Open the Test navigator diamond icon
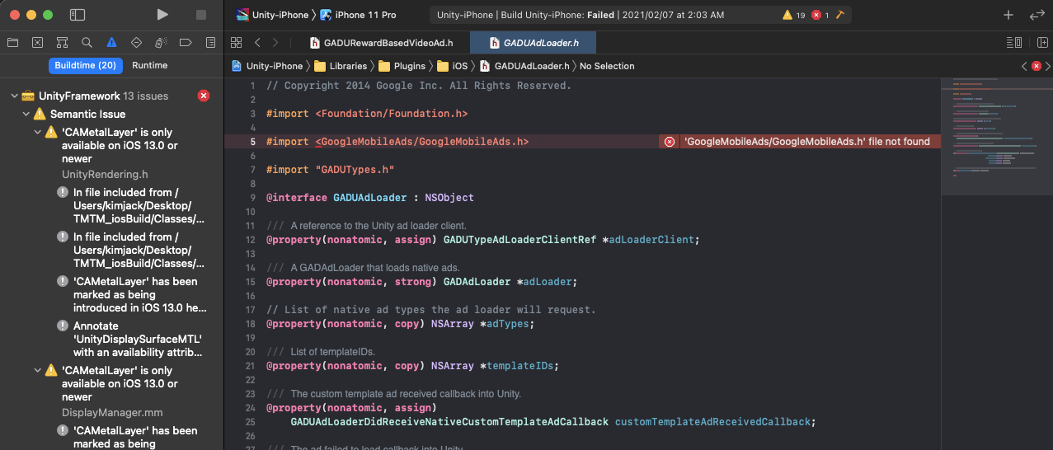Image resolution: width=1053 pixels, height=450 pixels. tap(136, 42)
